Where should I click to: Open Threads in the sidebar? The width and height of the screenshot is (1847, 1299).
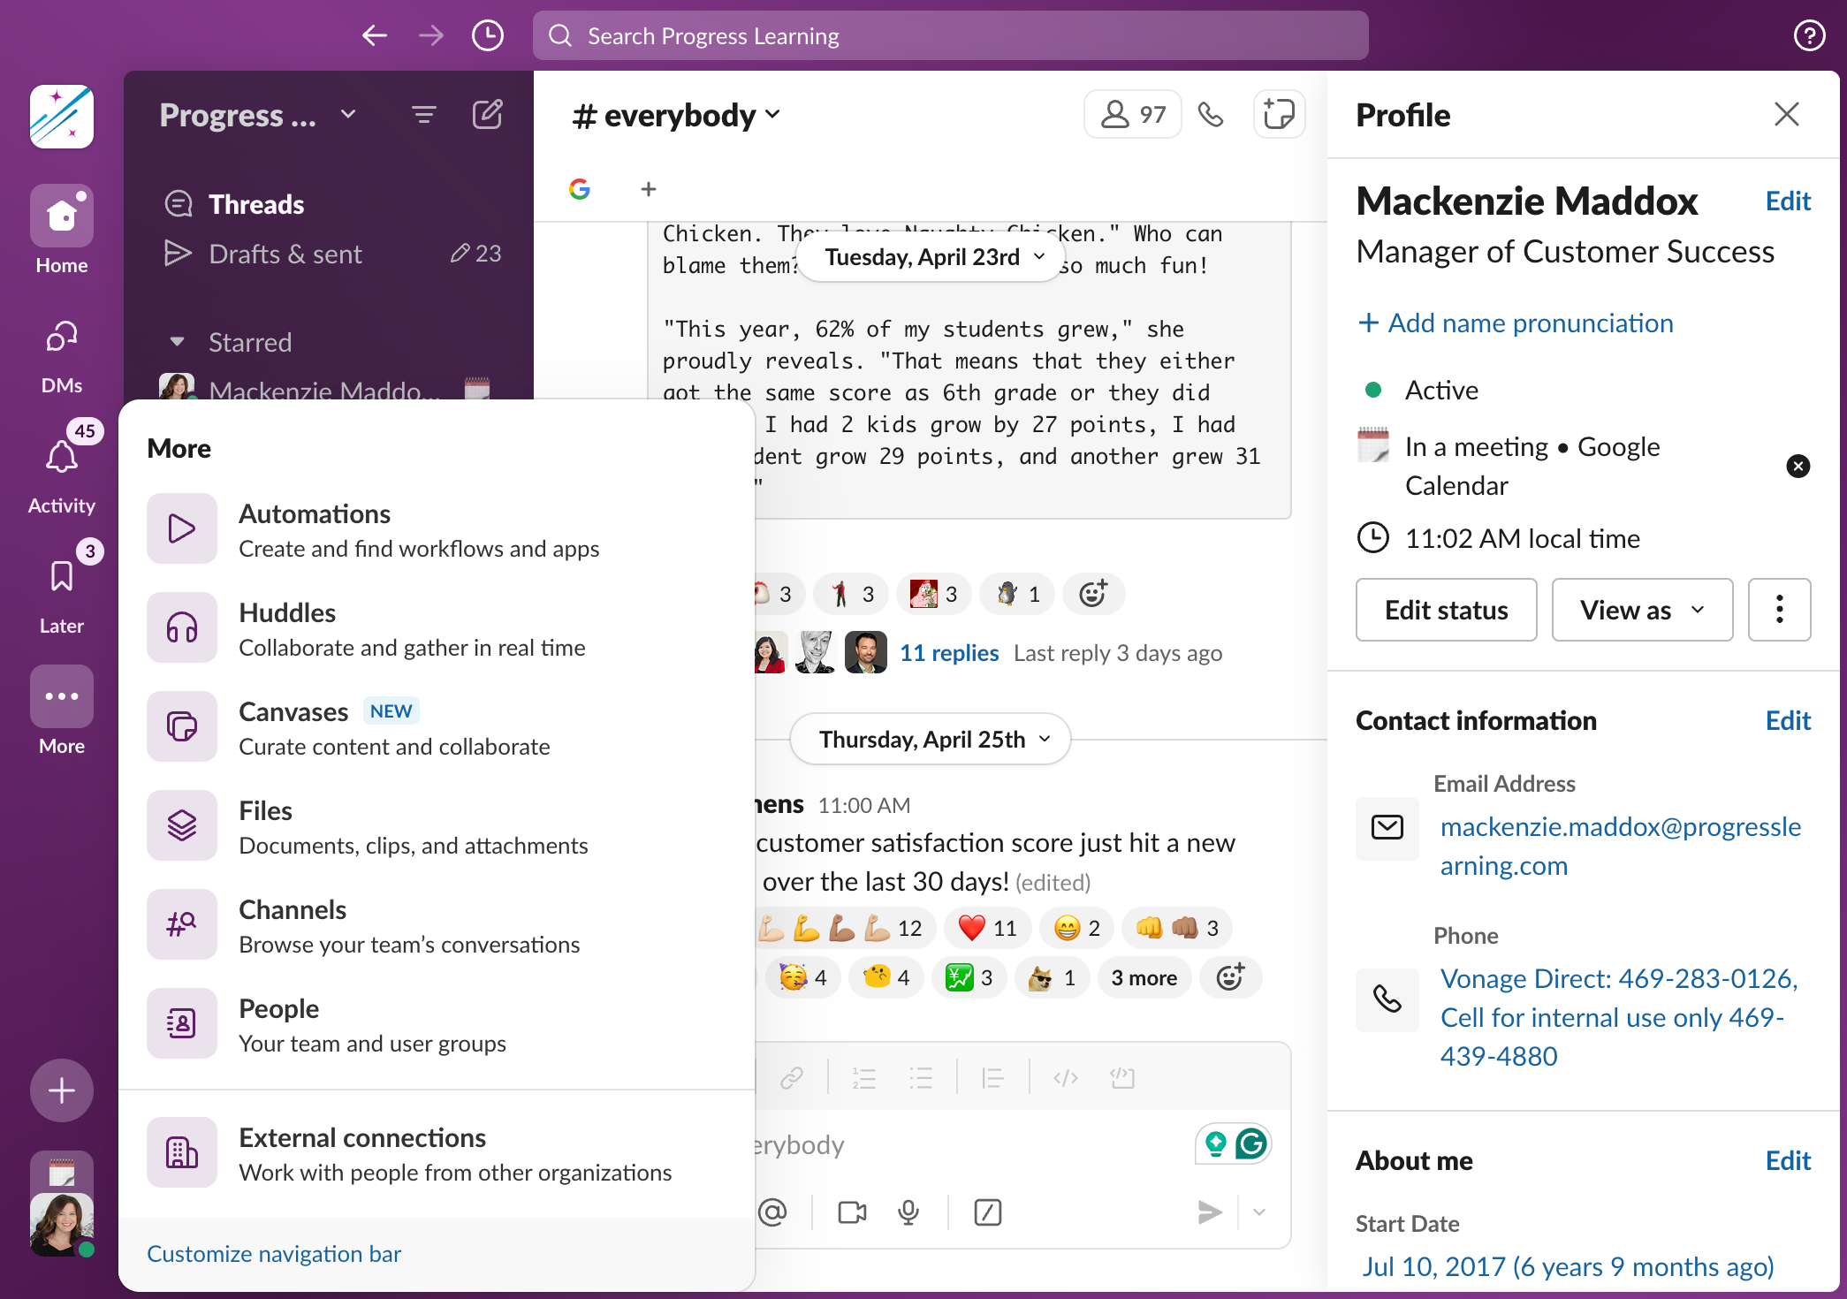click(256, 204)
